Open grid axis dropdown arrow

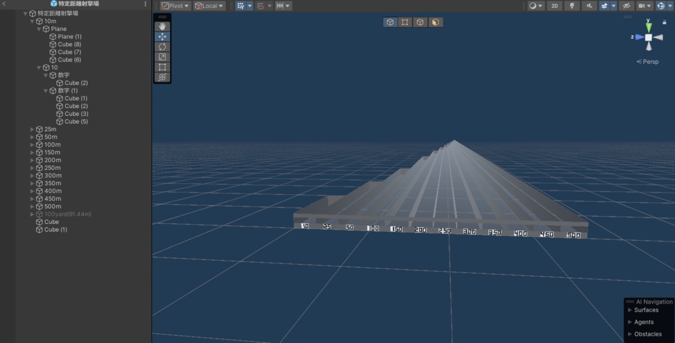[250, 6]
